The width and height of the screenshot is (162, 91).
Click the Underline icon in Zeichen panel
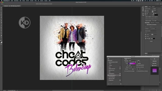(x=155, y=17)
